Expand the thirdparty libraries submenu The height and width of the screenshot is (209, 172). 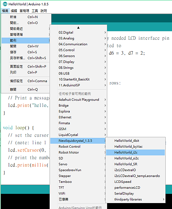click(x=135, y=199)
